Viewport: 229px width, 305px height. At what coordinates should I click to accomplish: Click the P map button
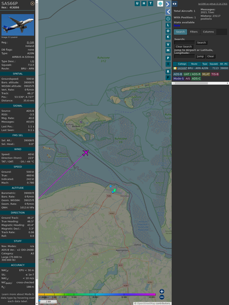168,58
